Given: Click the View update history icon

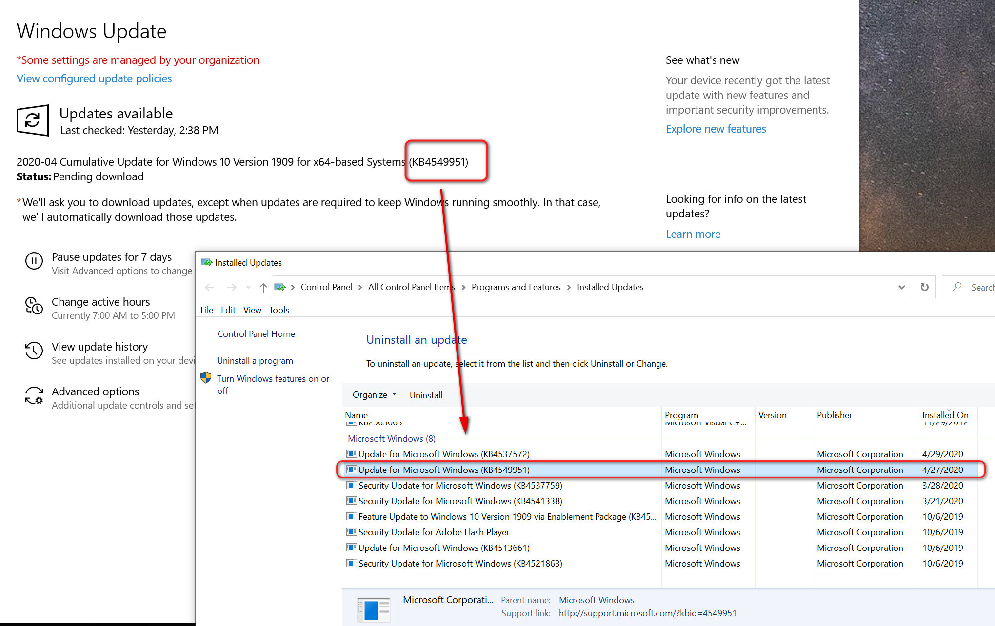Looking at the screenshot, I should pos(34,351).
